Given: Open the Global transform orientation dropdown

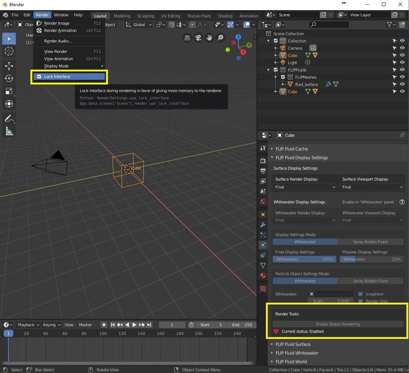Looking at the screenshot, I should click(139, 25).
